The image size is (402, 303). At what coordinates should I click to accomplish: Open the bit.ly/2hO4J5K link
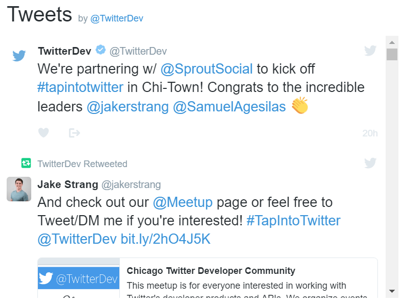click(165, 239)
